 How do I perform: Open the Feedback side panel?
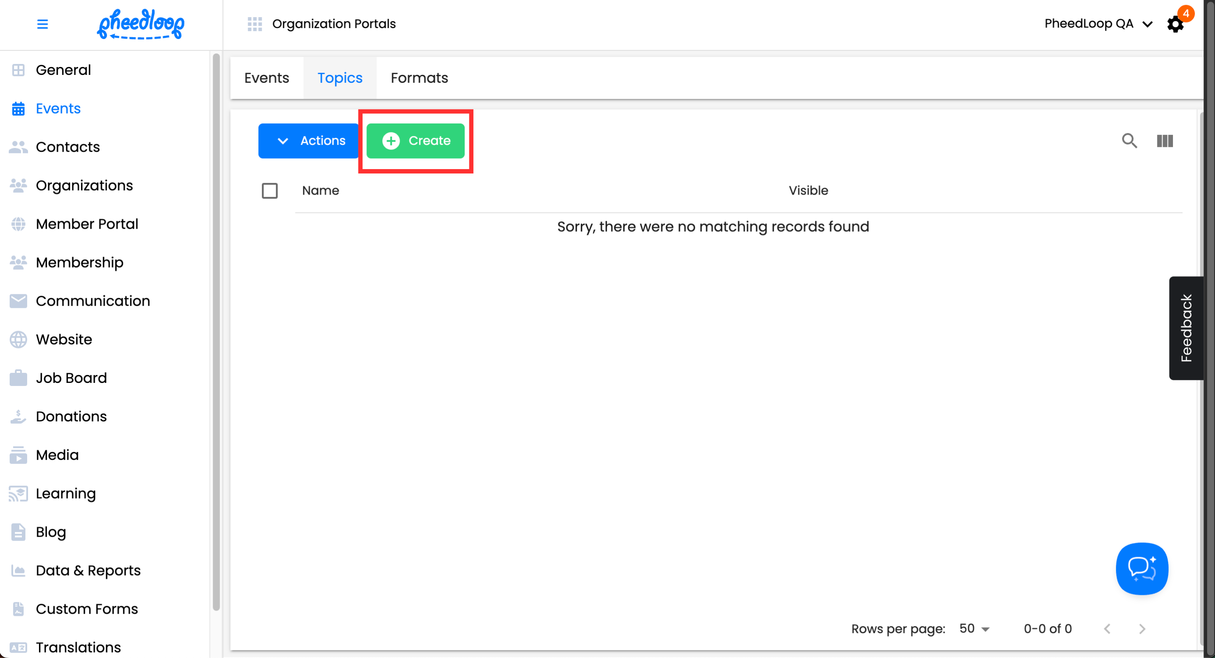[1186, 328]
